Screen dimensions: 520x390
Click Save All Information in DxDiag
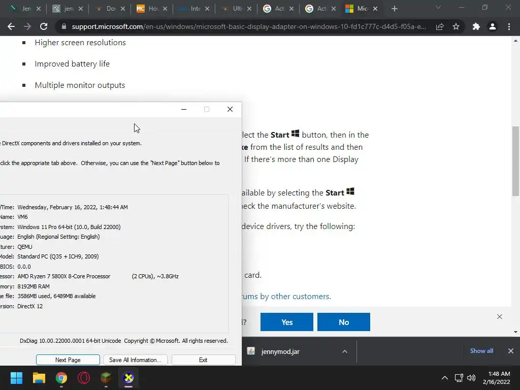135,360
